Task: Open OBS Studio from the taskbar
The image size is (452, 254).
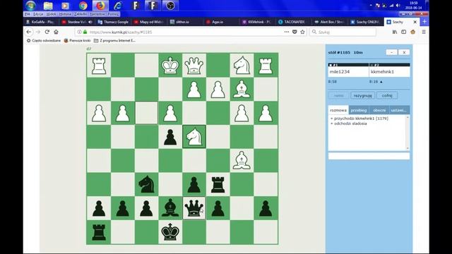Action: [170, 6]
